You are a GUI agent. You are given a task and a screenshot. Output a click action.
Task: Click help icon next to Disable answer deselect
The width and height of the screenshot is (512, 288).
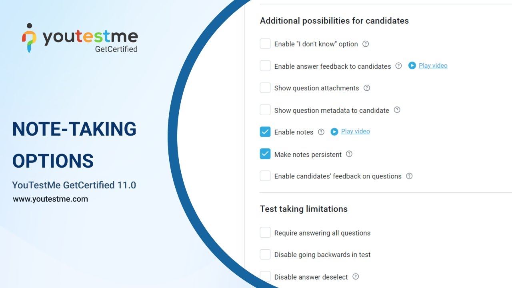click(356, 276)
